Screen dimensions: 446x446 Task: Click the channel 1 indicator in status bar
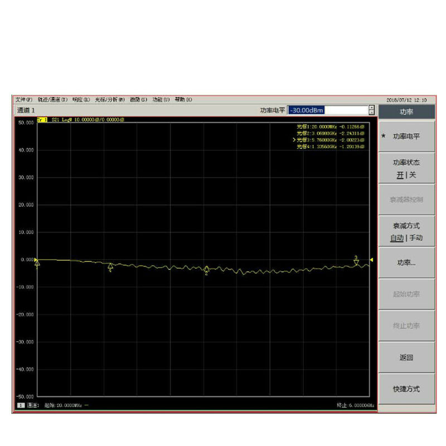tap(21, 406)
